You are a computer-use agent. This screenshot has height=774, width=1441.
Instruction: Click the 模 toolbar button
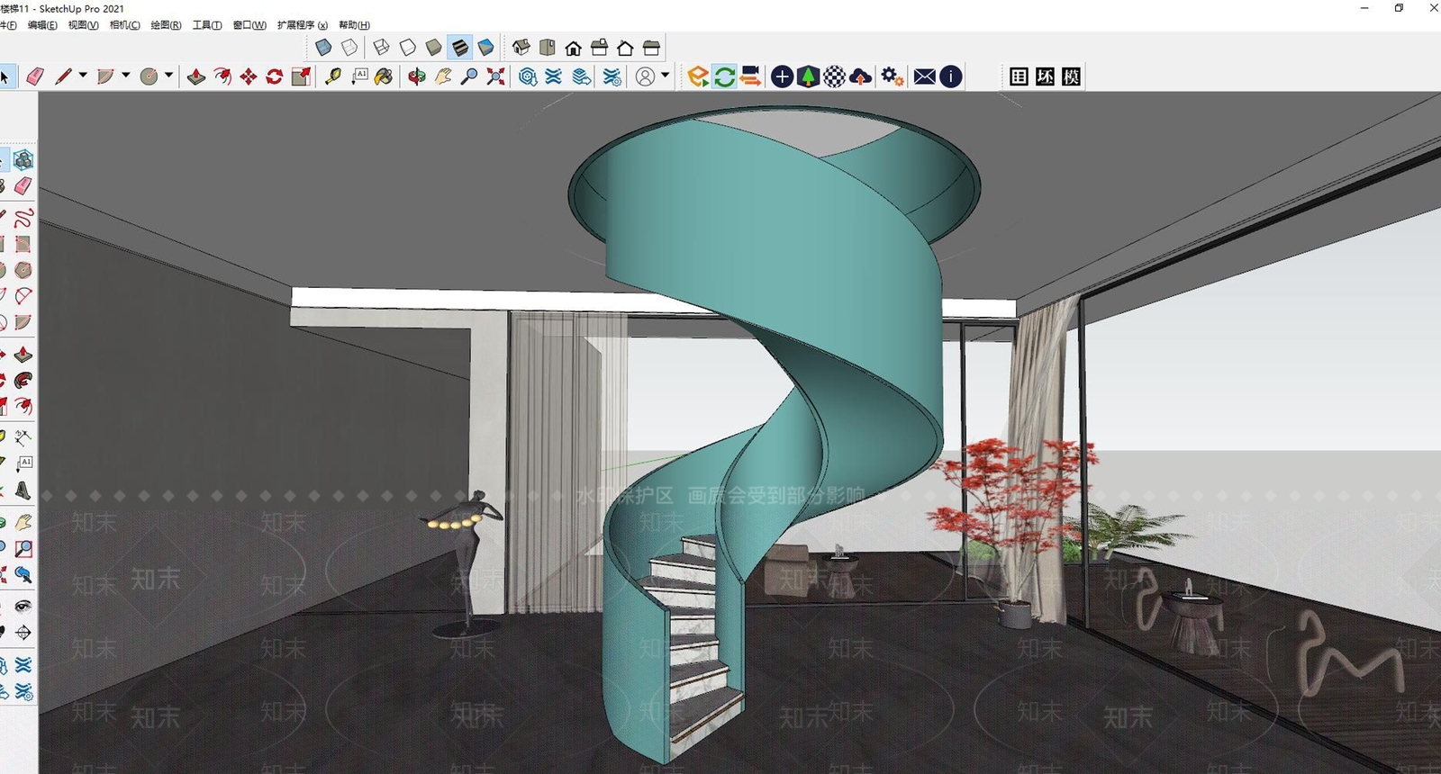pyautogui.click(x=1071, y=76)
